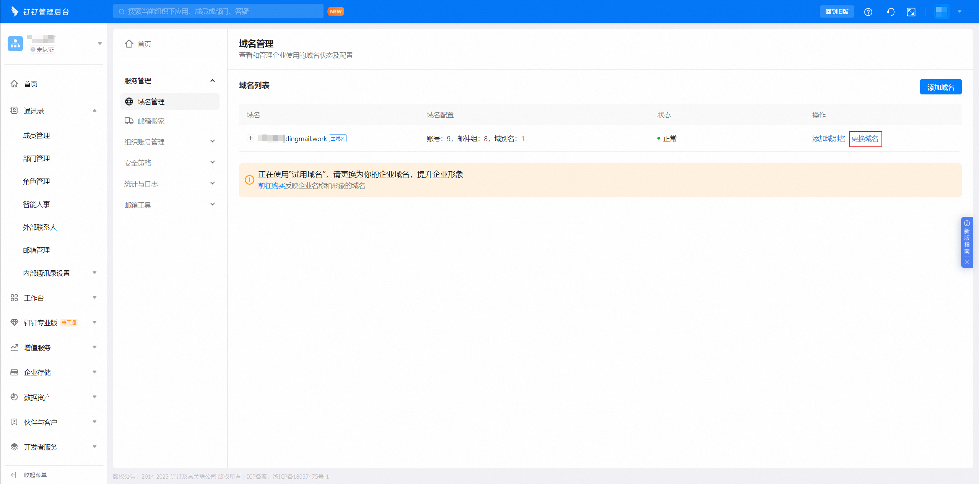Image resolution: width=979 pixels, height=484 pixels.
Task: Expand 邮箱工具 chevron
Action: [x=213, y=205]
